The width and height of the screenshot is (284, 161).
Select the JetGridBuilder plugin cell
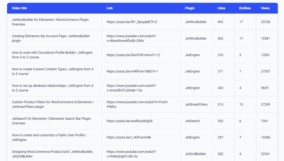tap(195, 154)
